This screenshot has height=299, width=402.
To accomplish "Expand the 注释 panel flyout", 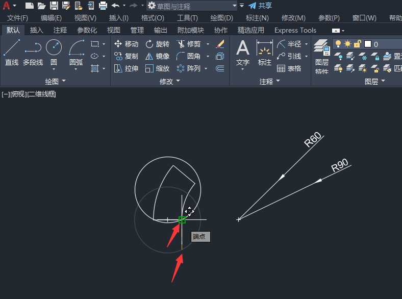I will [270, 82].
